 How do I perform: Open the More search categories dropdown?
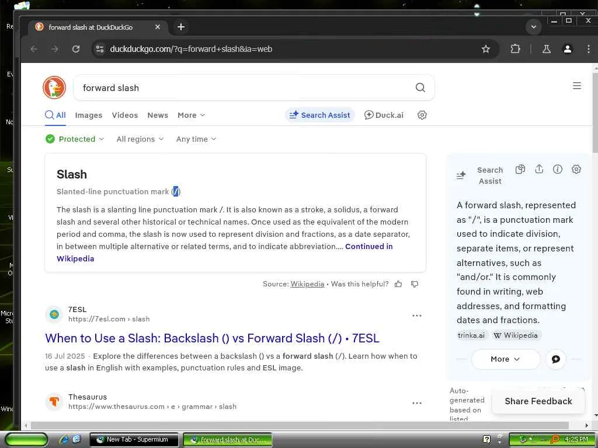point(191,115)
